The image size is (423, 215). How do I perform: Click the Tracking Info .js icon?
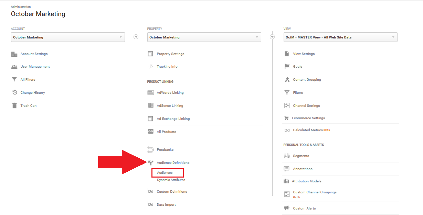(150, 66)
